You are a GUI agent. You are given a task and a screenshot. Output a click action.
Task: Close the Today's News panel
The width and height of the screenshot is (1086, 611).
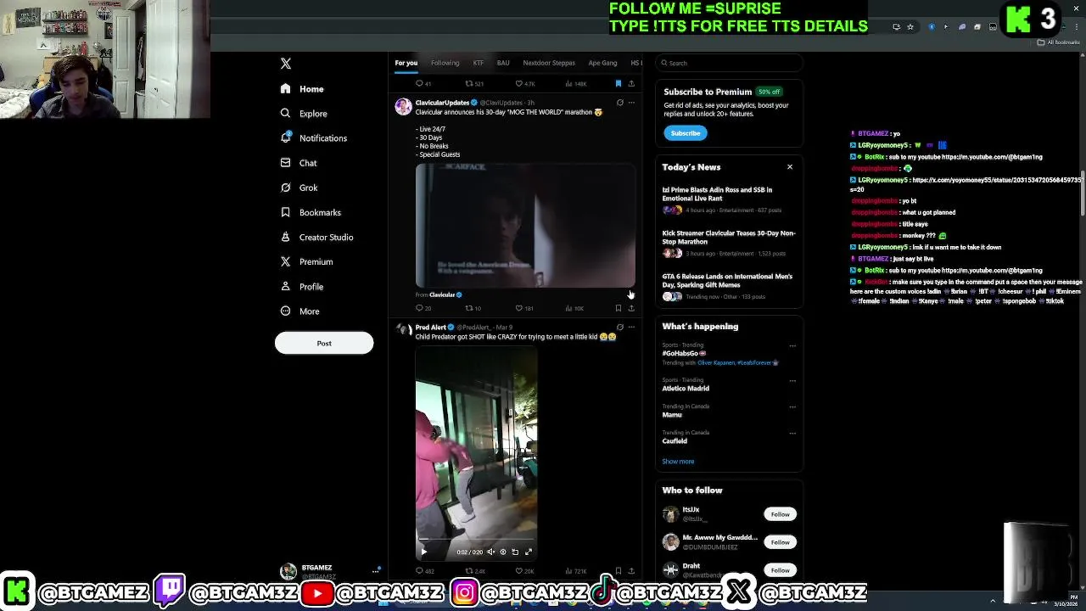pyautogui.click(x=790, y=167)
